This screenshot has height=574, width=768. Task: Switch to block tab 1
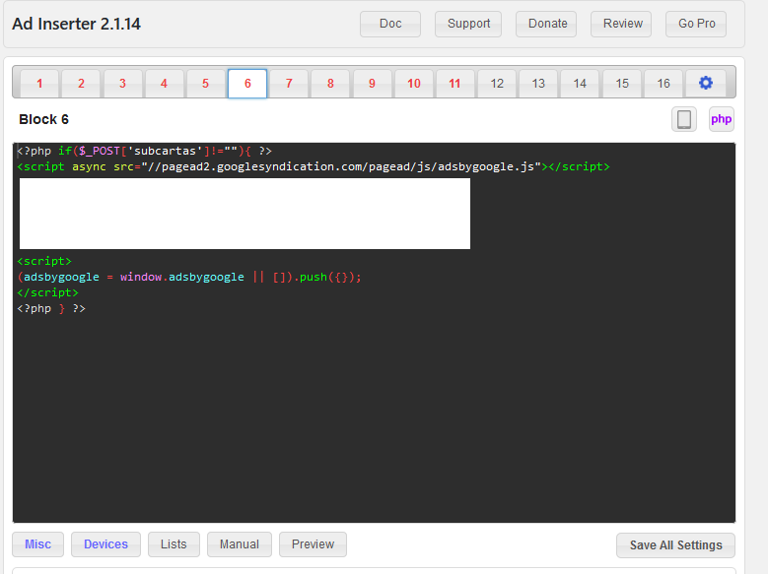click(x=39, y=83)
